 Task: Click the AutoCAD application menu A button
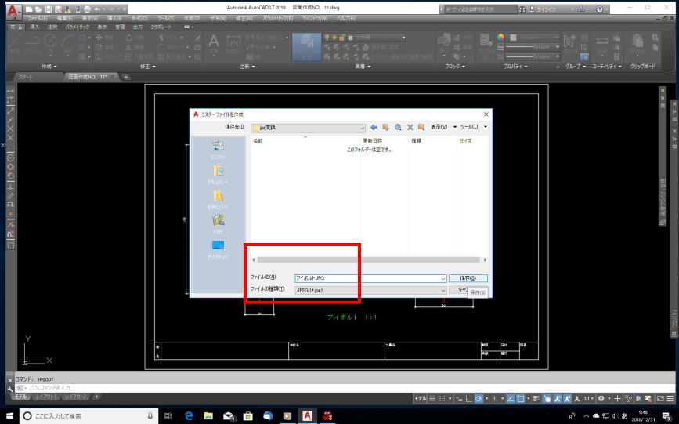(x=14, y=11)
